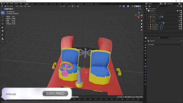Select the Add Cube tool
The image size is (183, 103).
tap(3, 42)
